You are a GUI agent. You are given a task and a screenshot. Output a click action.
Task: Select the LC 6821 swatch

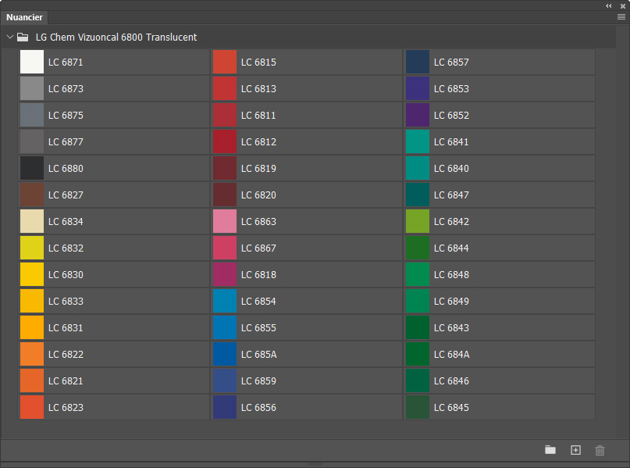pos(32,380)
